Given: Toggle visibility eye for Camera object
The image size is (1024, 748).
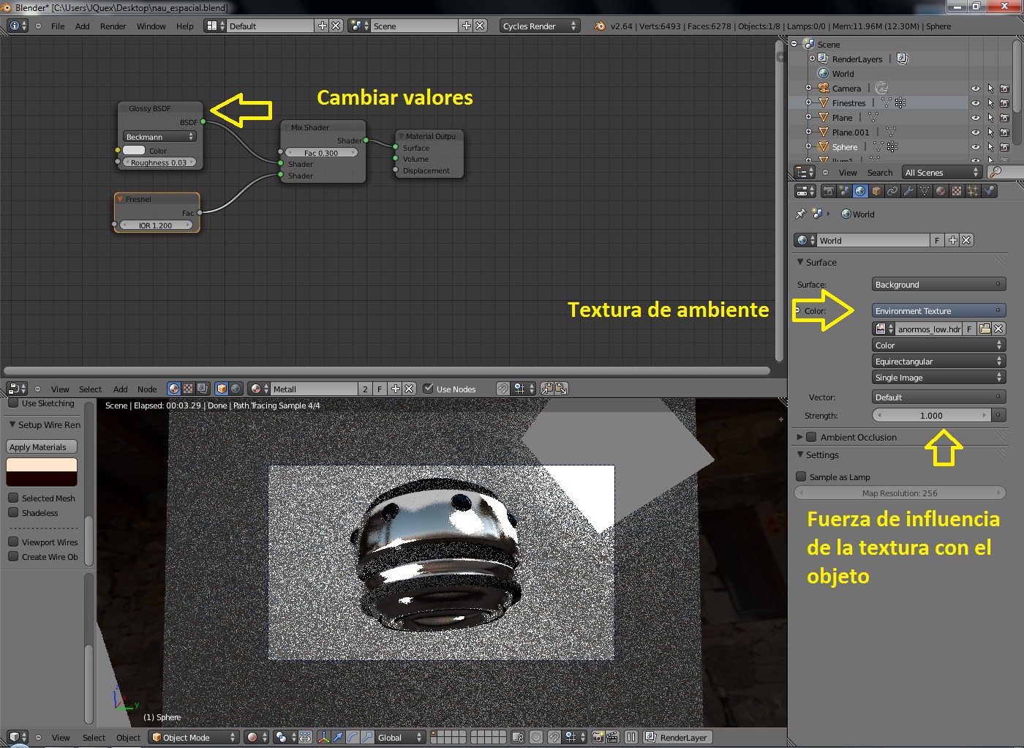Looking at the screenshot, I should (975, 89).
